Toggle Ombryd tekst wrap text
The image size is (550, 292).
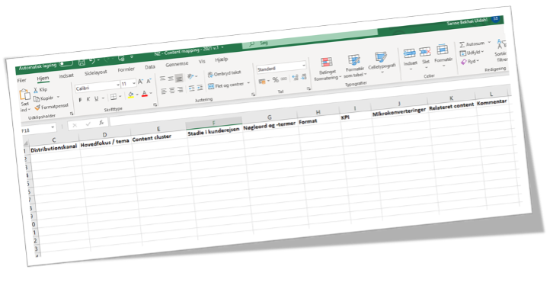pos(224,74)
